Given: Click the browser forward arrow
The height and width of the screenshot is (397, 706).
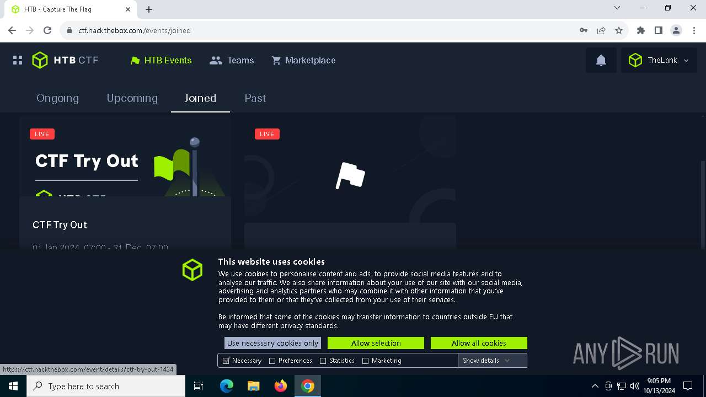Looking at the screenshot, I should tap(30, 30).
